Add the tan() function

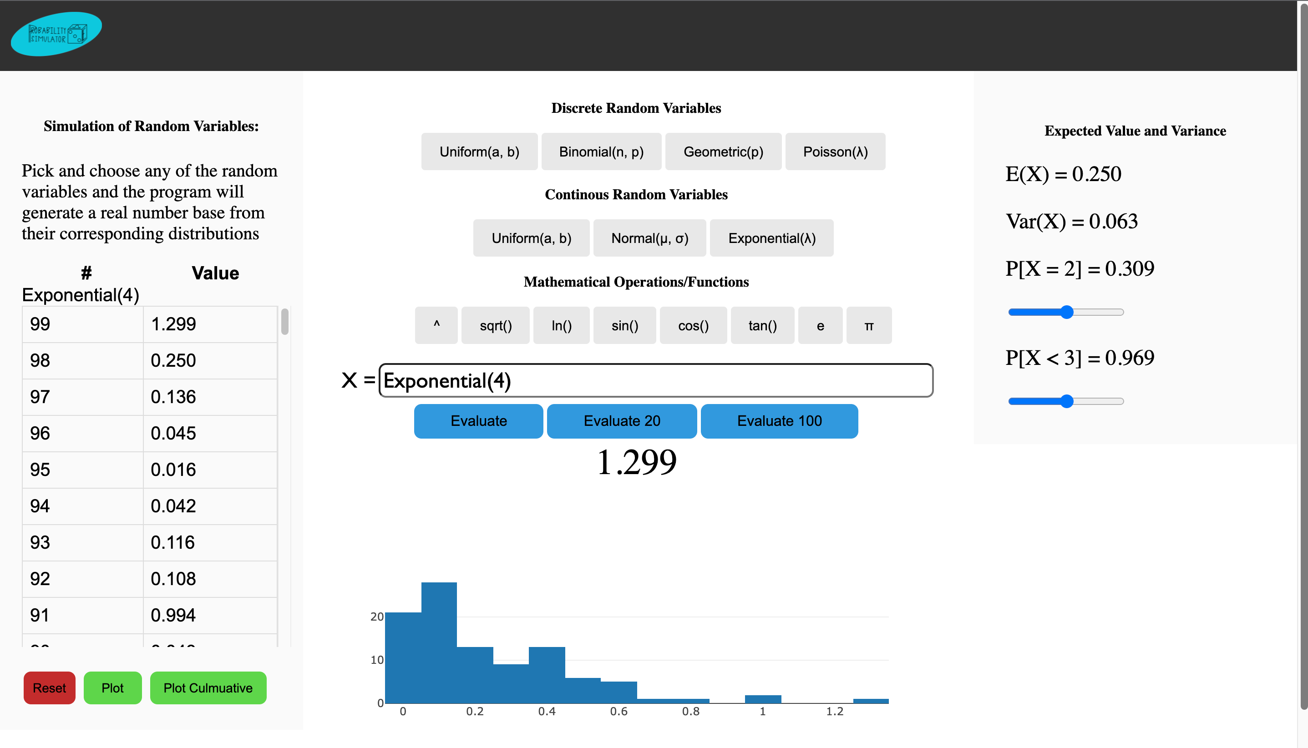click(762, 325)
